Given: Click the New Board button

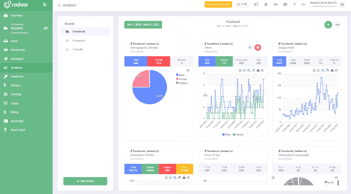Looking at the screenshot, I should click(x=85, y=181).
